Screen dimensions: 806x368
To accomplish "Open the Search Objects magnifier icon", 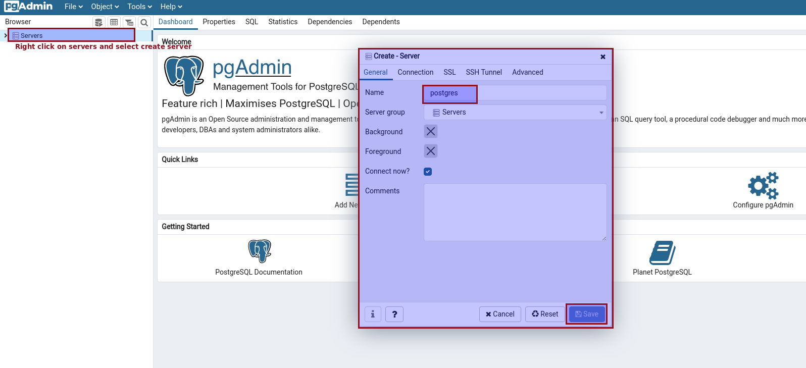I will click(144, 22).
